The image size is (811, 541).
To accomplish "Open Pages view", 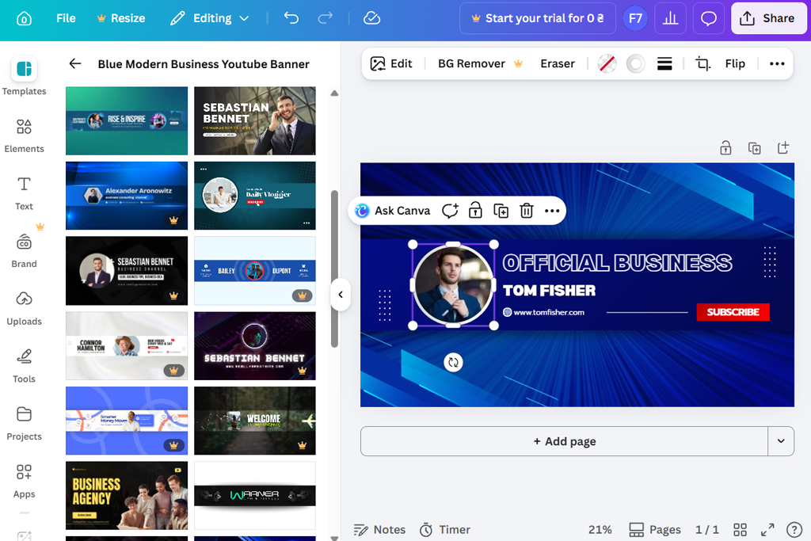I will coord(655,530).
